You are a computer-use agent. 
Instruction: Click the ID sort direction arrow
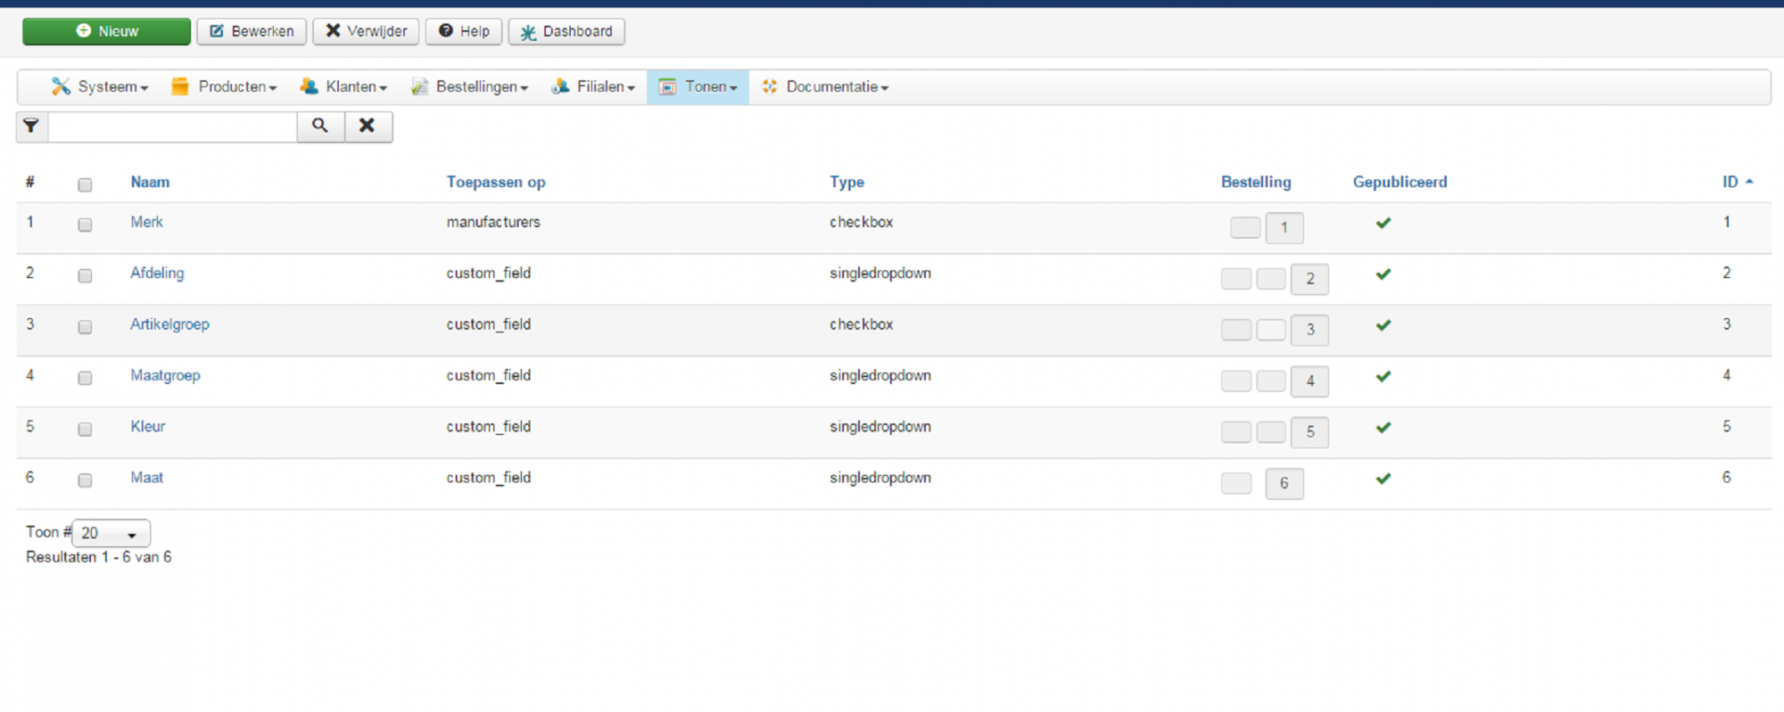click(x=1749, y=182)
